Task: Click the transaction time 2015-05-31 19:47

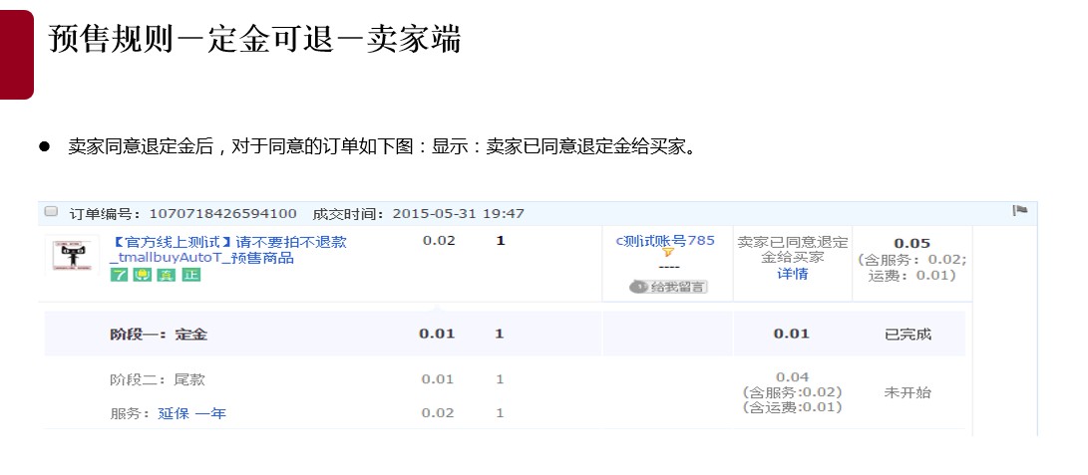Action: click(x=458, y=213)
